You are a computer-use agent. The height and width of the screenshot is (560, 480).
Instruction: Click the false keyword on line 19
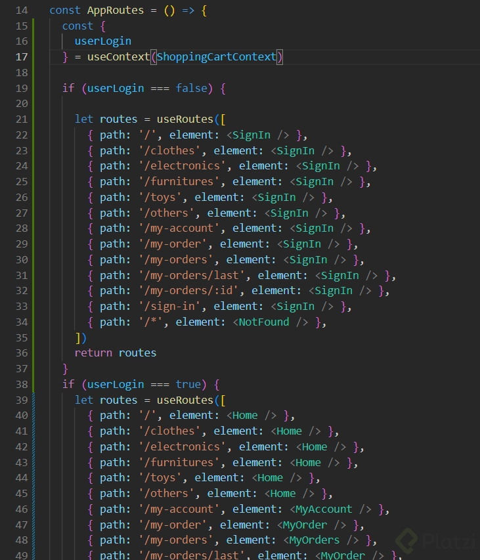(x=192, y=88)
